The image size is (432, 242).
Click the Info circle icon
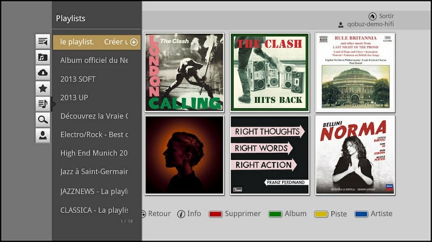(181, 214)
